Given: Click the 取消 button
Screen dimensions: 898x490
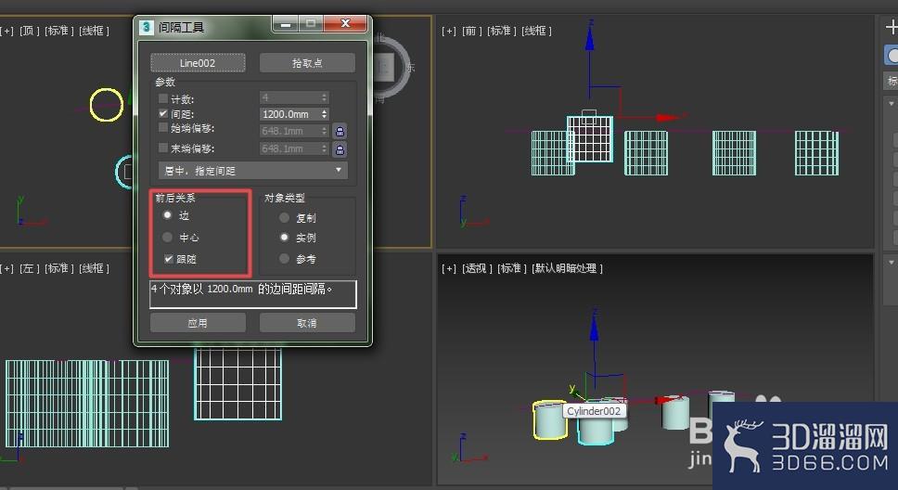Looking at the screenshot, I should pos(307,323).
